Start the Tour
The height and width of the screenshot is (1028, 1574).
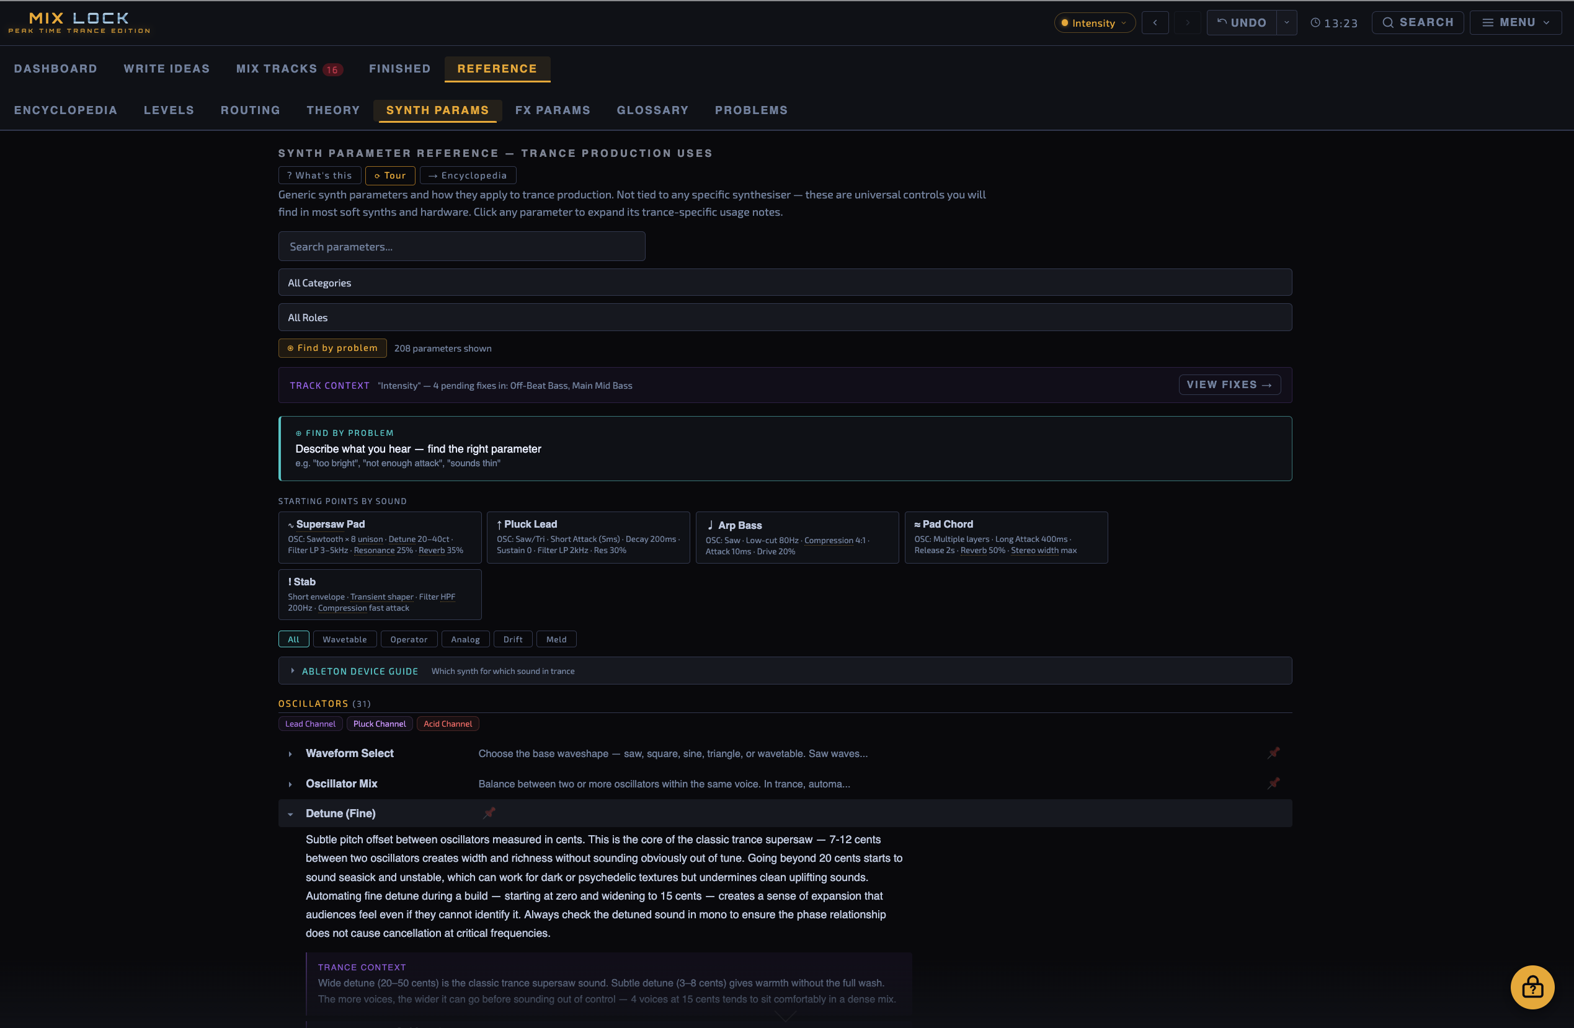[390, 175]
